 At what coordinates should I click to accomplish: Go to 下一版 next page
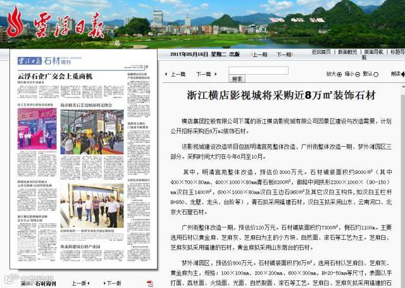(x=113, y=284)
